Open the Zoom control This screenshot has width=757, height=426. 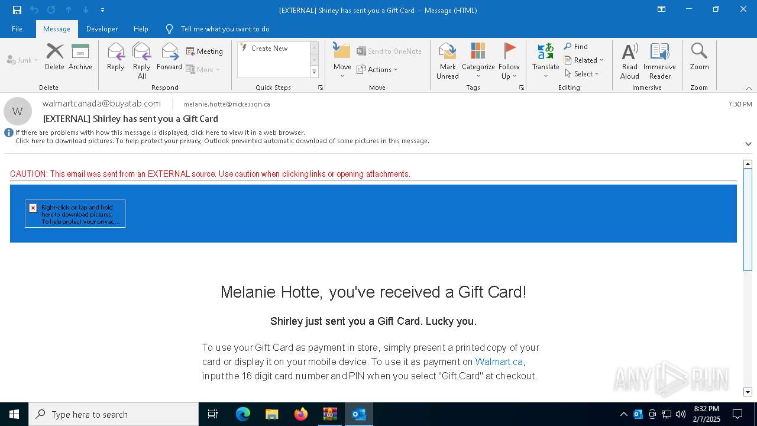tap(699, 57)
